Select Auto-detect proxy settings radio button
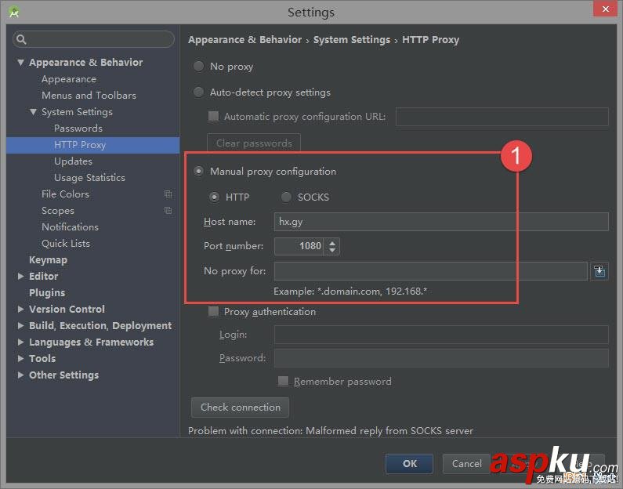 [199, 92]
